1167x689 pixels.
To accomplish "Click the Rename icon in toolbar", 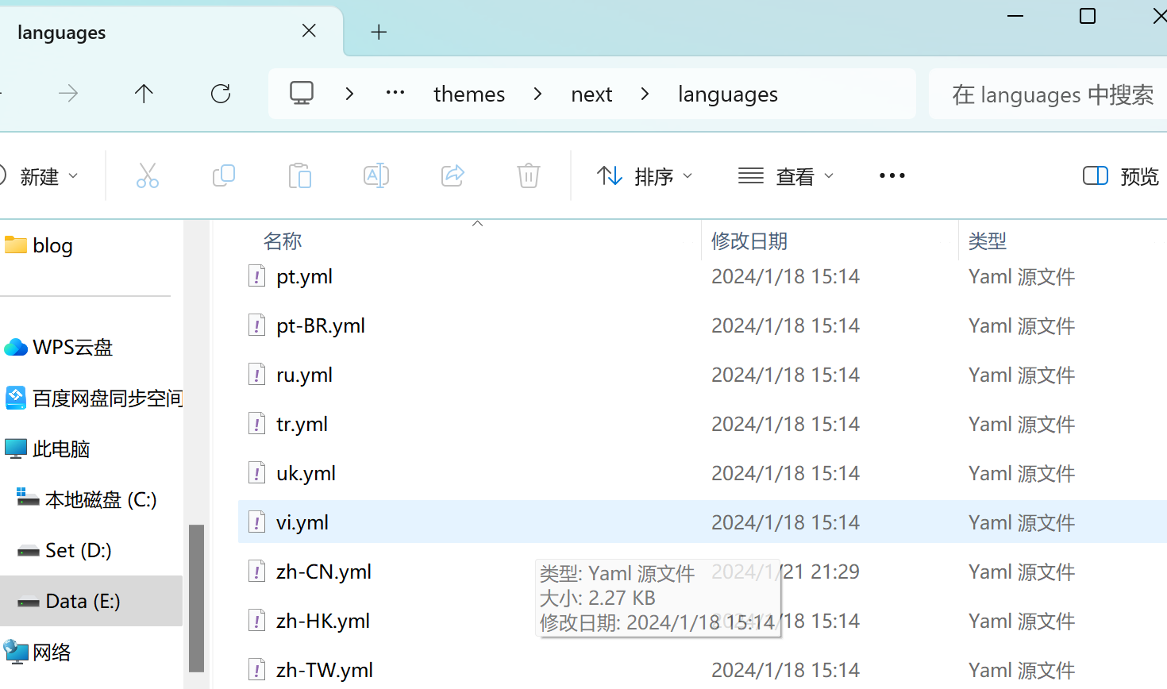I will click(376, 175).
